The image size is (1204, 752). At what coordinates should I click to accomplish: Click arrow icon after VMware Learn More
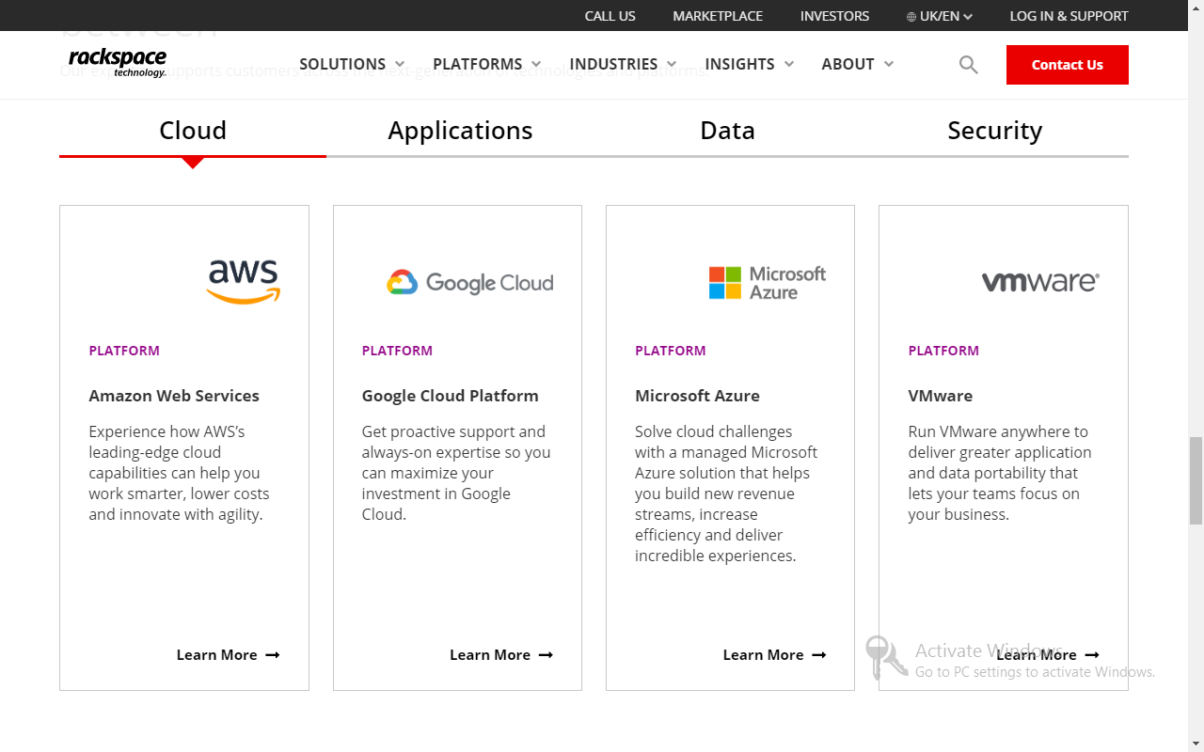[x=1092, y=655]
